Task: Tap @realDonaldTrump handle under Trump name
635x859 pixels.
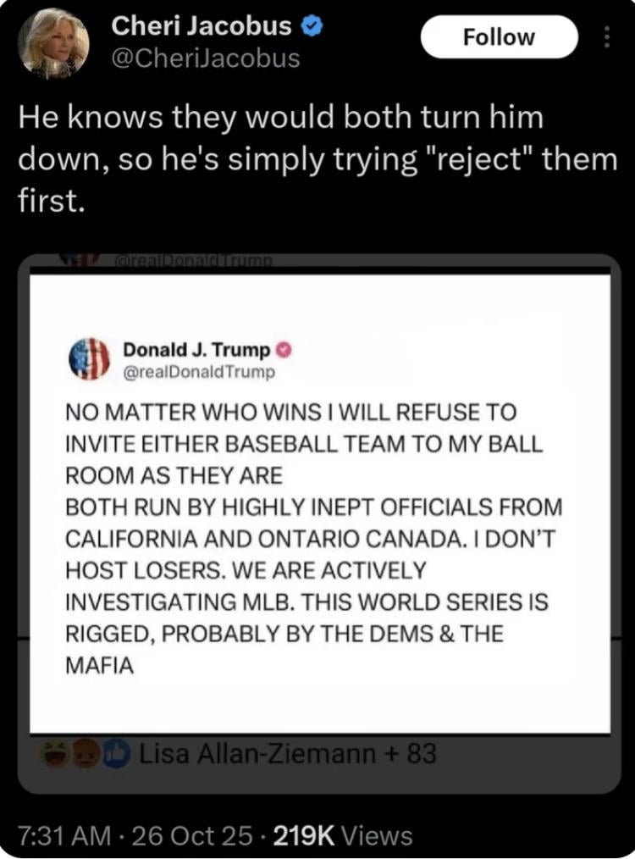Action: (199, 370)
